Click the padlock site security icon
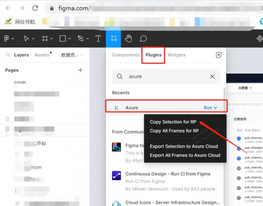263x206 pixels. 52,8
